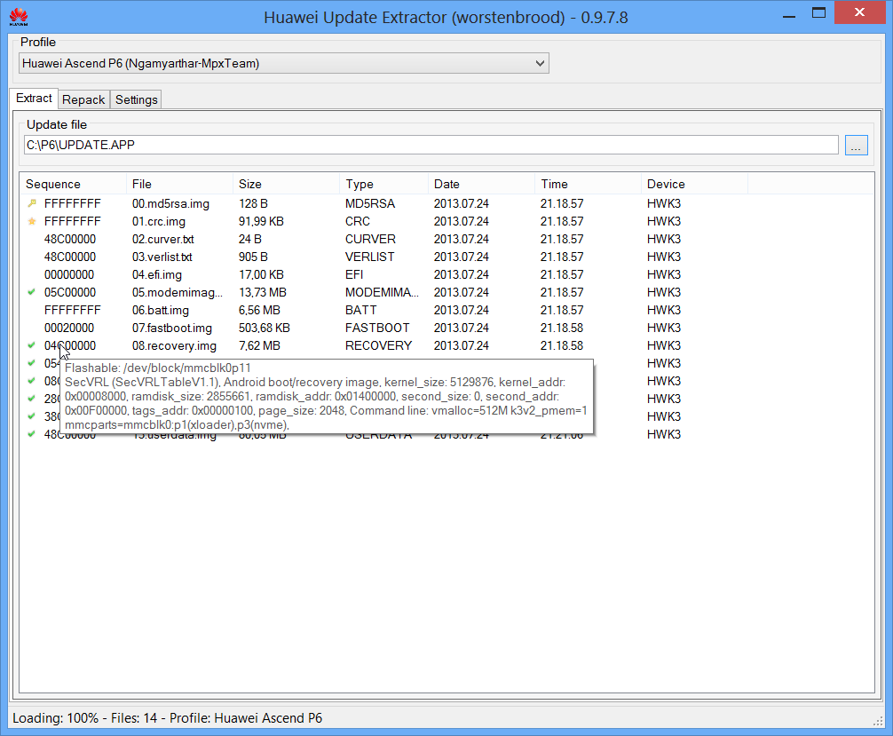Click green checkmark on the 08.recovery.img row

(x=32, y=345)
